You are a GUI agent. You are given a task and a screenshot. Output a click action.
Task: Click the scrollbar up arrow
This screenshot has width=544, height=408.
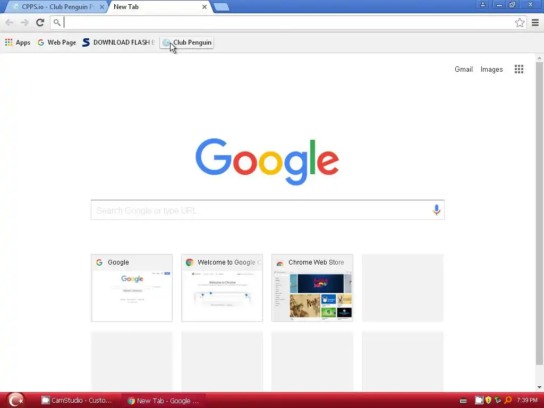[x=539, y=58]
